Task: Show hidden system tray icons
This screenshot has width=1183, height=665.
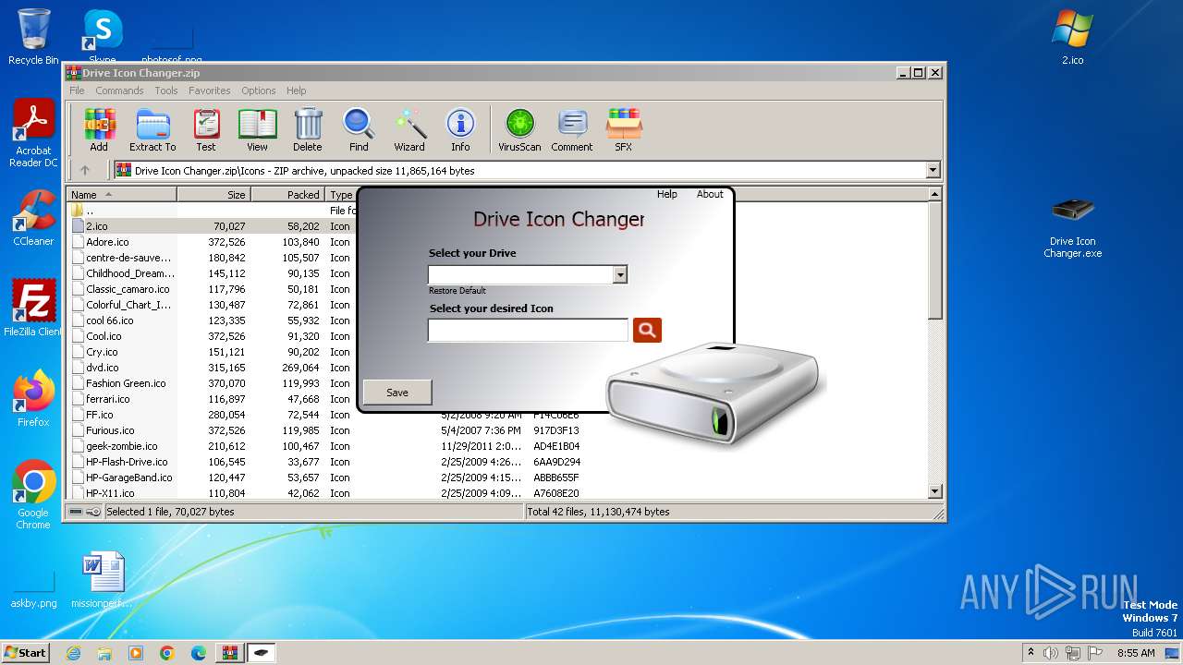Action: 1031,653
